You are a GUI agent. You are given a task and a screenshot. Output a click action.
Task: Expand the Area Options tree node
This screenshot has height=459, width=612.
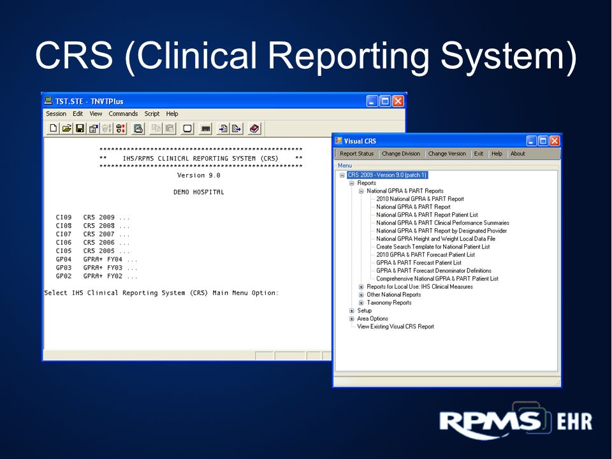(352, 319)
